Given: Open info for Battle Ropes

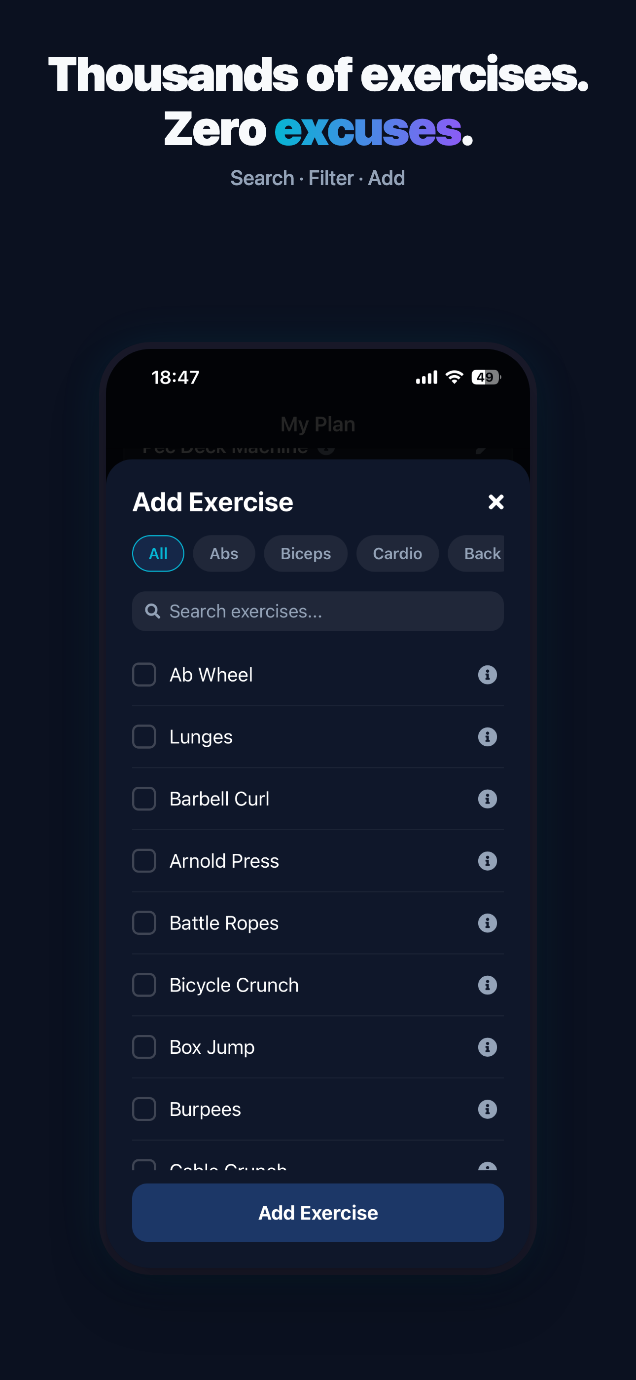Looking at the screenshot, I should 488,922.
